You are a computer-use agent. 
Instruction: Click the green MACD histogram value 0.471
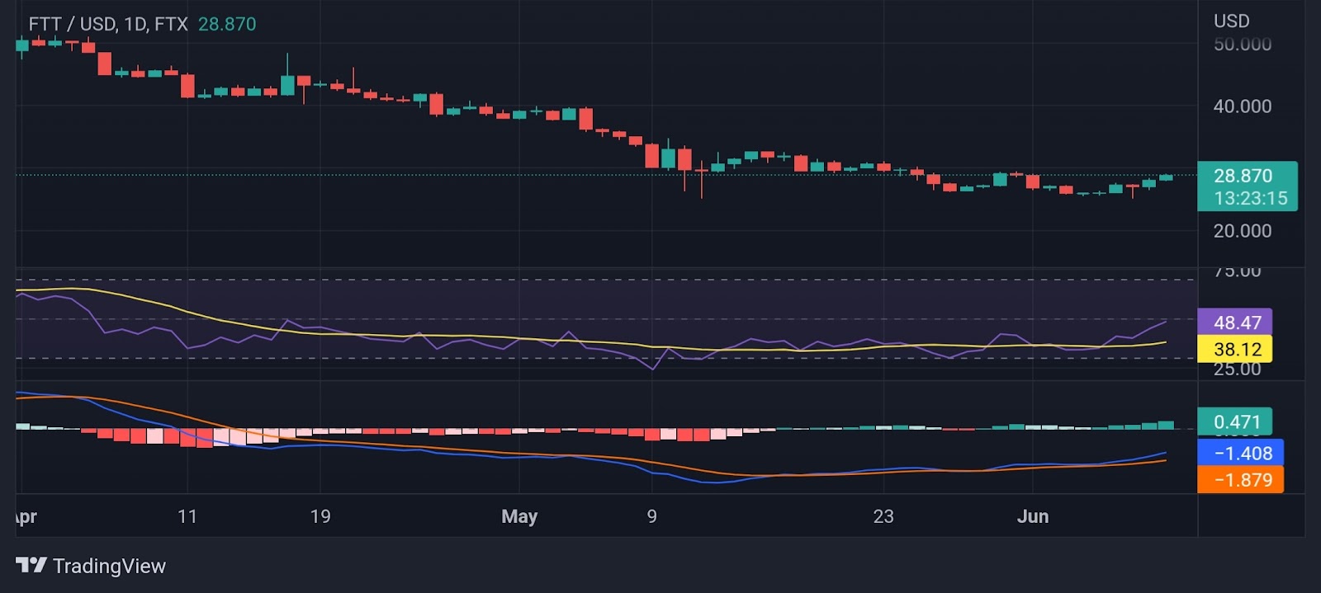(1235, 422)
